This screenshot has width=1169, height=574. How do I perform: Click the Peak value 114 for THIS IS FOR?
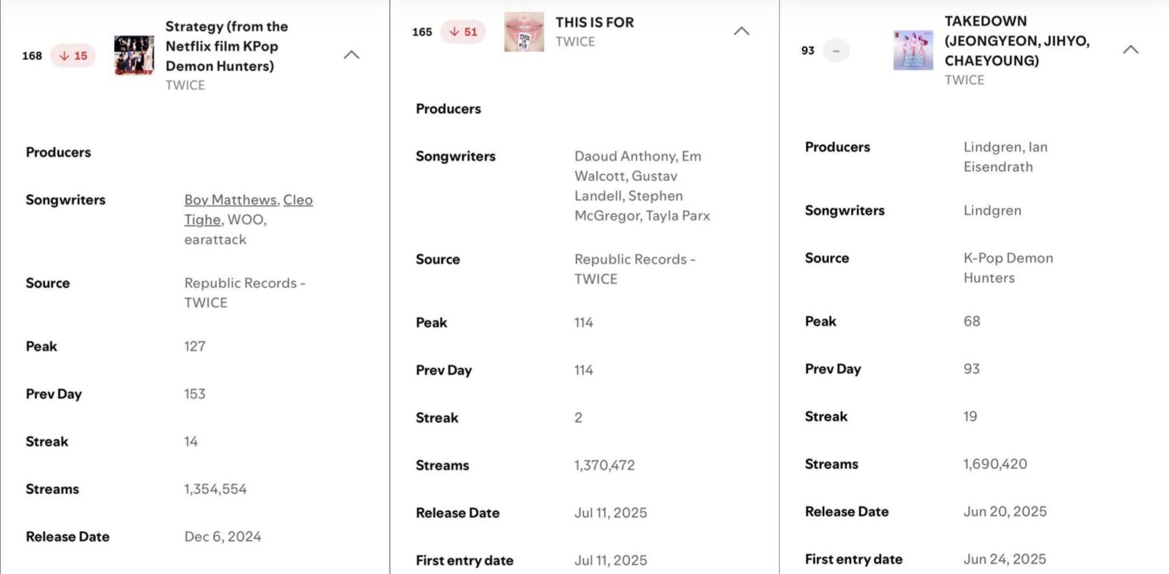point(583,322)
